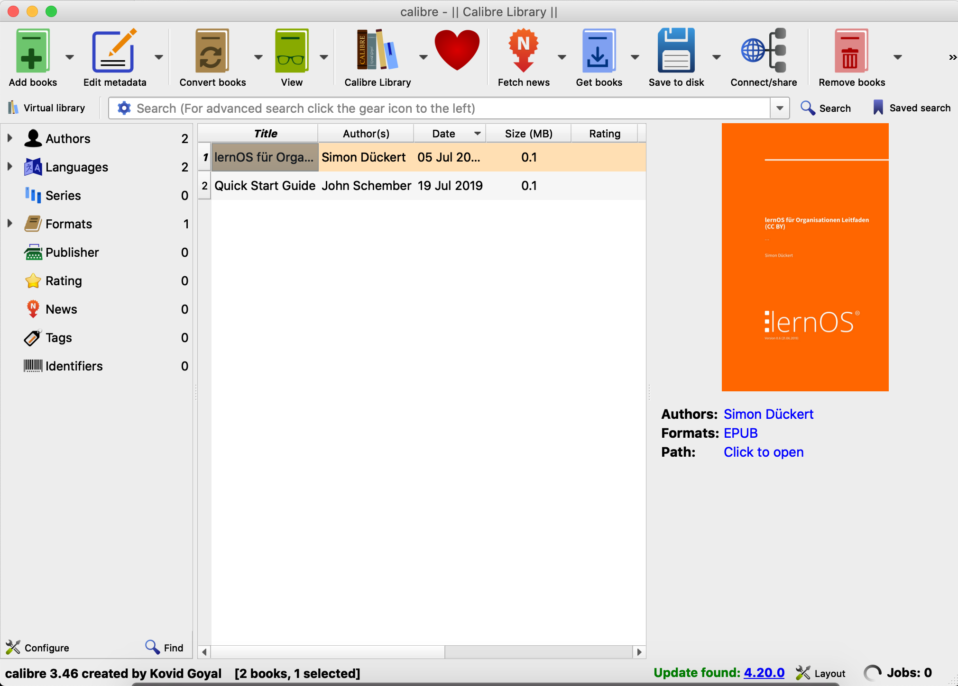Screen dimensions: 958x686
Task: Click Simon Dückert in the Author(s) column
Action: pos(364,157)
